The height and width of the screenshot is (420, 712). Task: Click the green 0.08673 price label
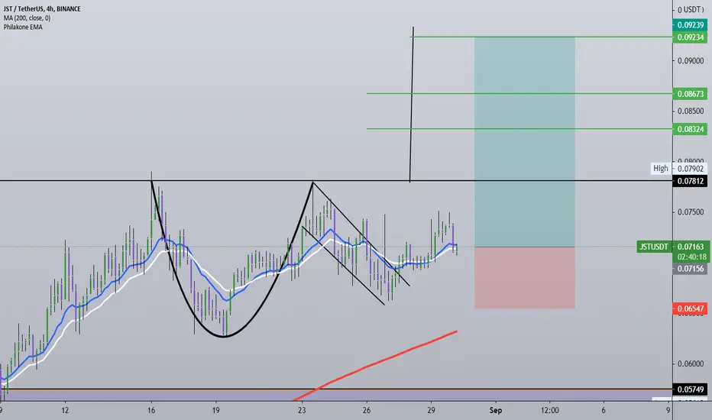click(x=690, y=94)
